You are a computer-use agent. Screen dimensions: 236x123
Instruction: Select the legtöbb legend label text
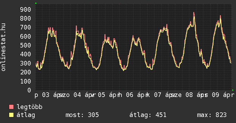[29, 107]
